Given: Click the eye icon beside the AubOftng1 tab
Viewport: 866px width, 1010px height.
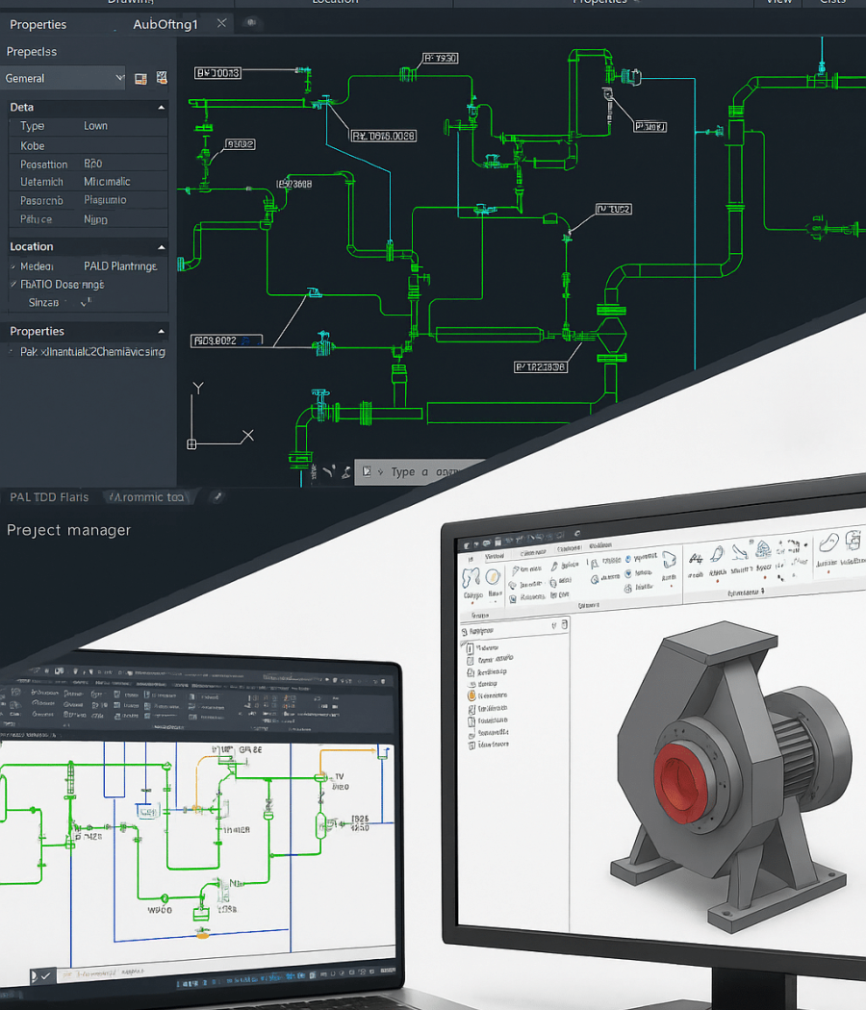Looking at the screenshot, I should tap(252, 23).
